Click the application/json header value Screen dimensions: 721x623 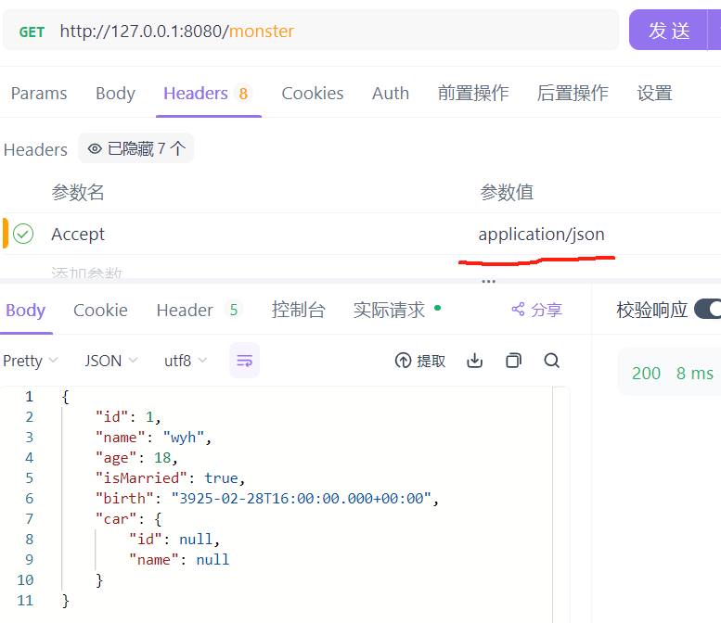click(541, 235)
